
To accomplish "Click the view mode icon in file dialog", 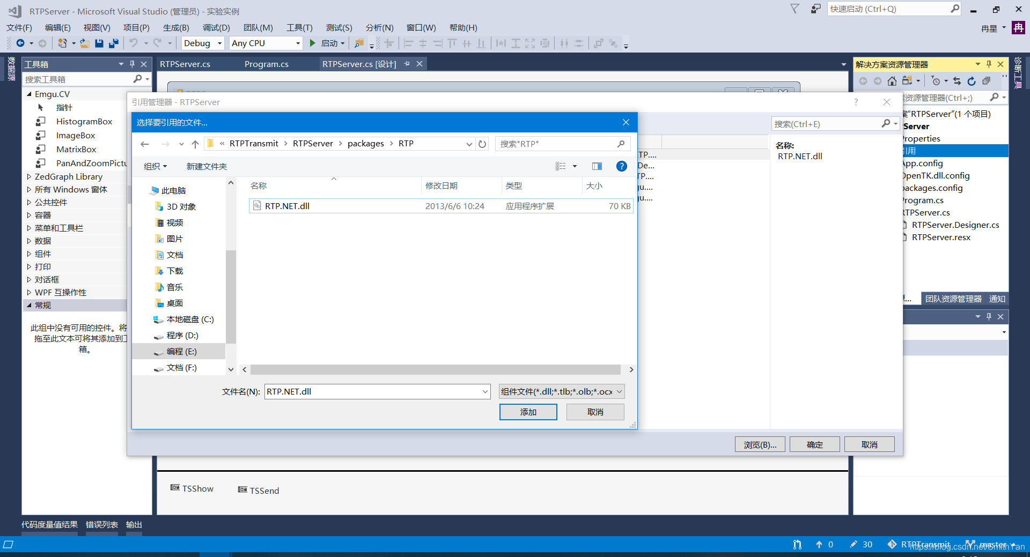I will coord(561,166).
